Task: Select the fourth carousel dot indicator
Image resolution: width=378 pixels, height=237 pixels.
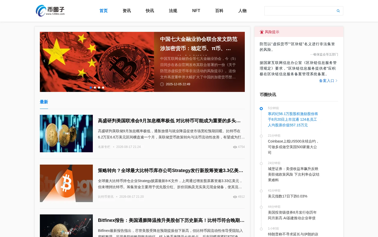Action: [103, 88]
